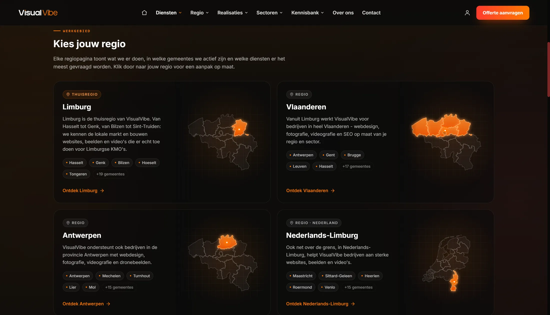Select the Genk tag in Limburg card

[x=99, y=163]
